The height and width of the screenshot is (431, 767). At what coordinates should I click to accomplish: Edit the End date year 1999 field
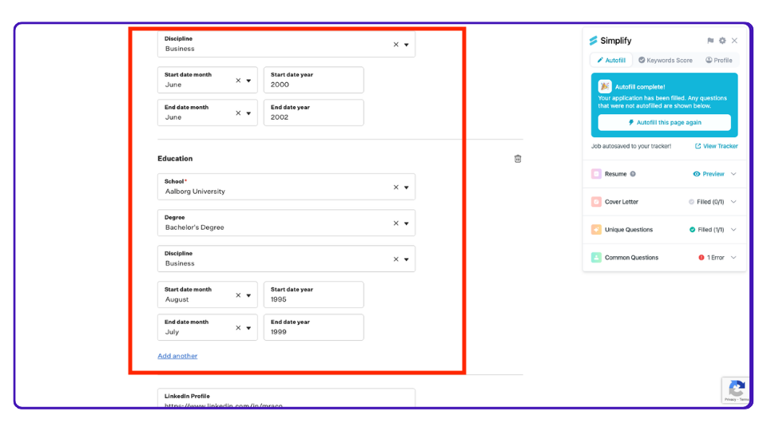313,327
